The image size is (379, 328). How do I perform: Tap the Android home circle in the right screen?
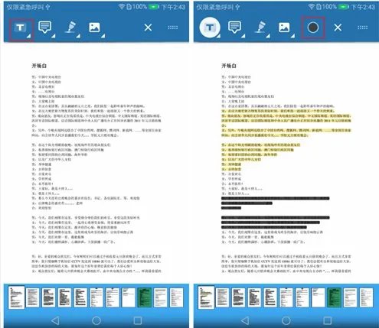(286, 320)
